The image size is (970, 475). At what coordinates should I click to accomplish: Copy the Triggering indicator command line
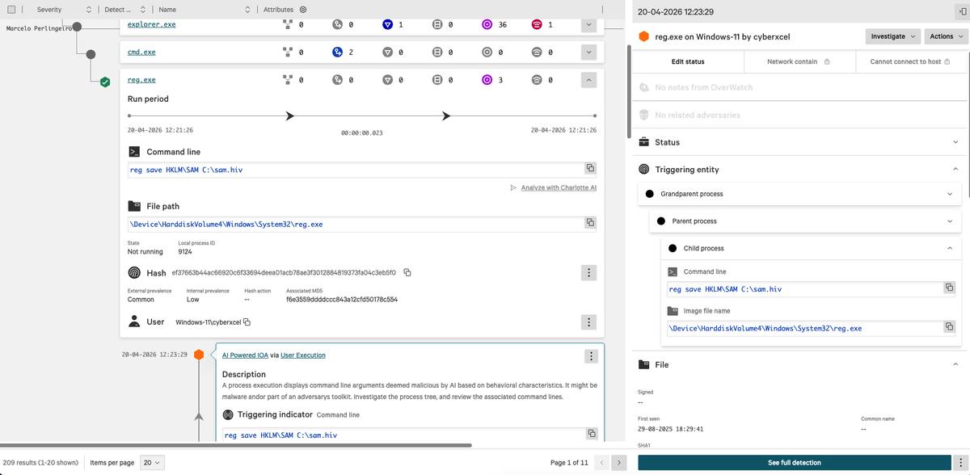coord(592,434)
